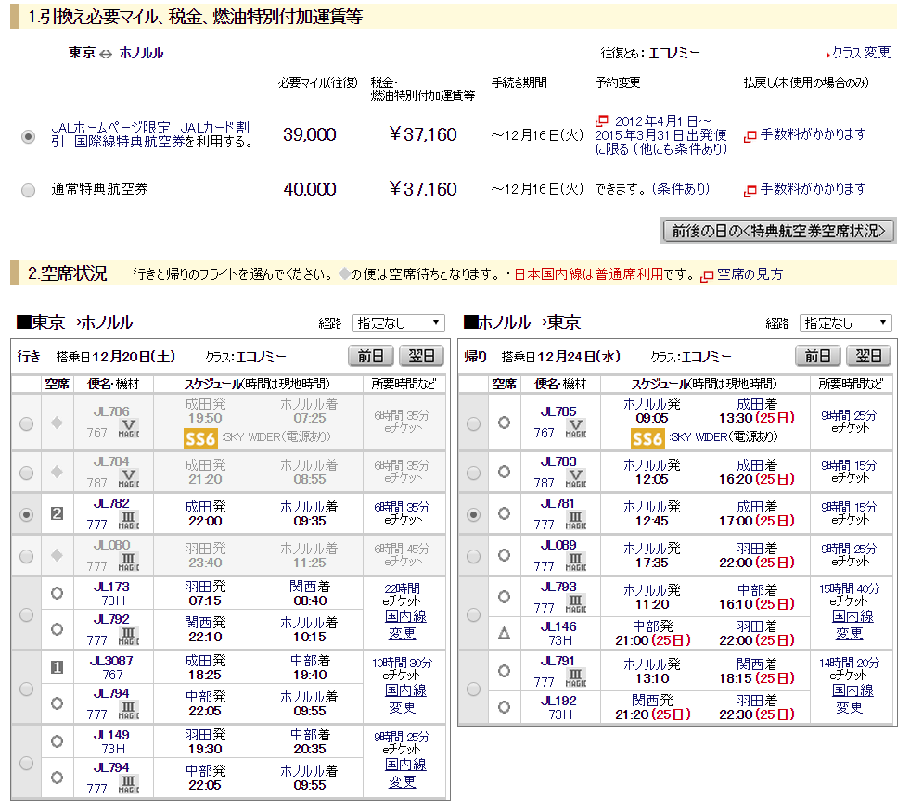910x809 pixels.
Task: Open flight JL781 details link
Action: click(558, 503)
